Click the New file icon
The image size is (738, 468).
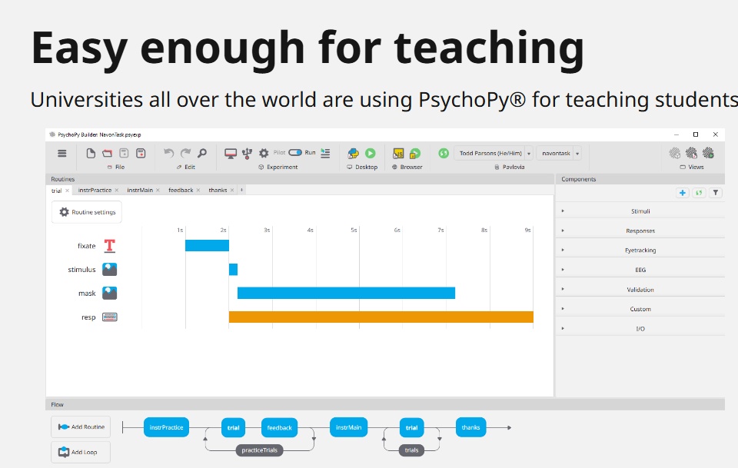click(91, 153)
